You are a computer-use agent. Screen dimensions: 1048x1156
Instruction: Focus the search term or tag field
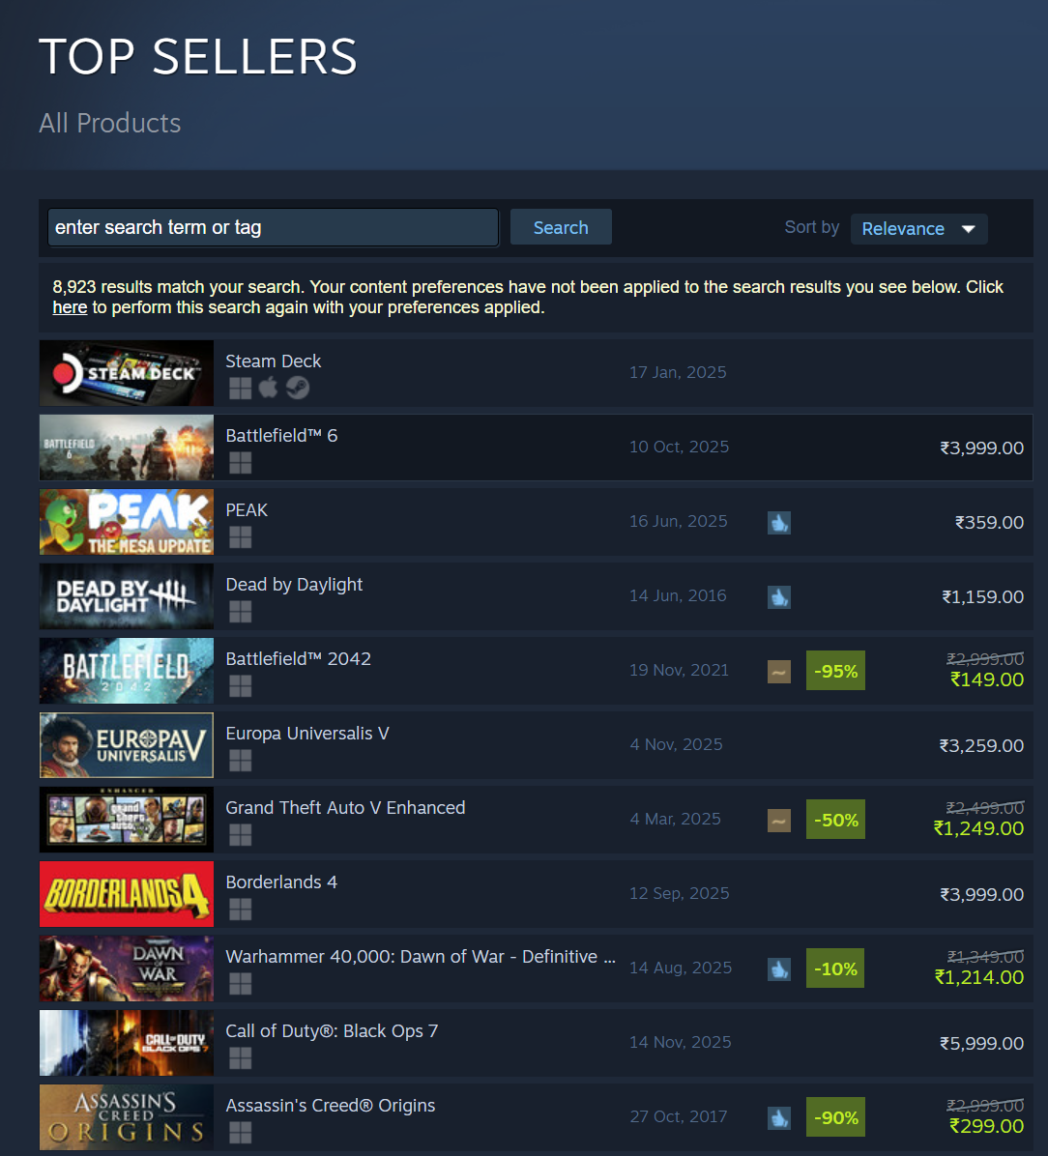tap(273, 227)
